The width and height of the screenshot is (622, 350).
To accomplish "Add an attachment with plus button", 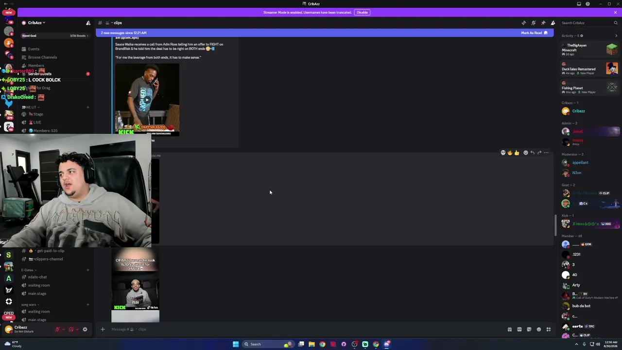I will [103, 330].
